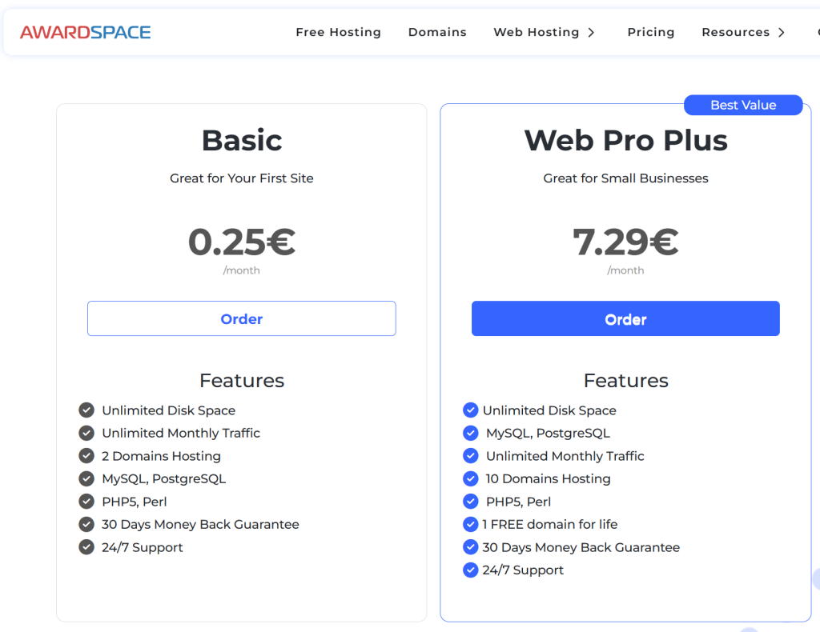The height and width of the screenshot is (632, 820).
Task: Click the Basic plan Features heading
Action: (242, 381)
